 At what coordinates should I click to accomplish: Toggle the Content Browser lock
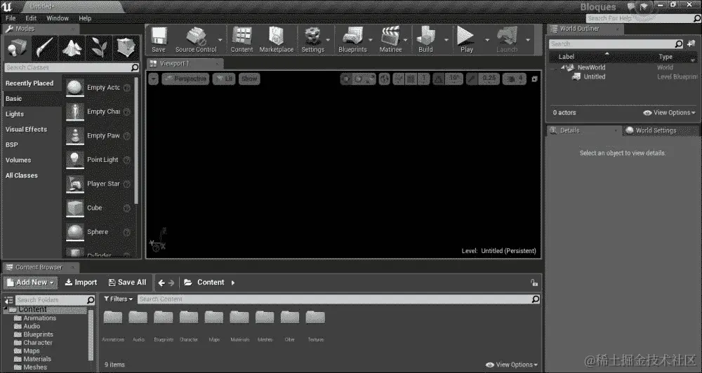(534, 283)
